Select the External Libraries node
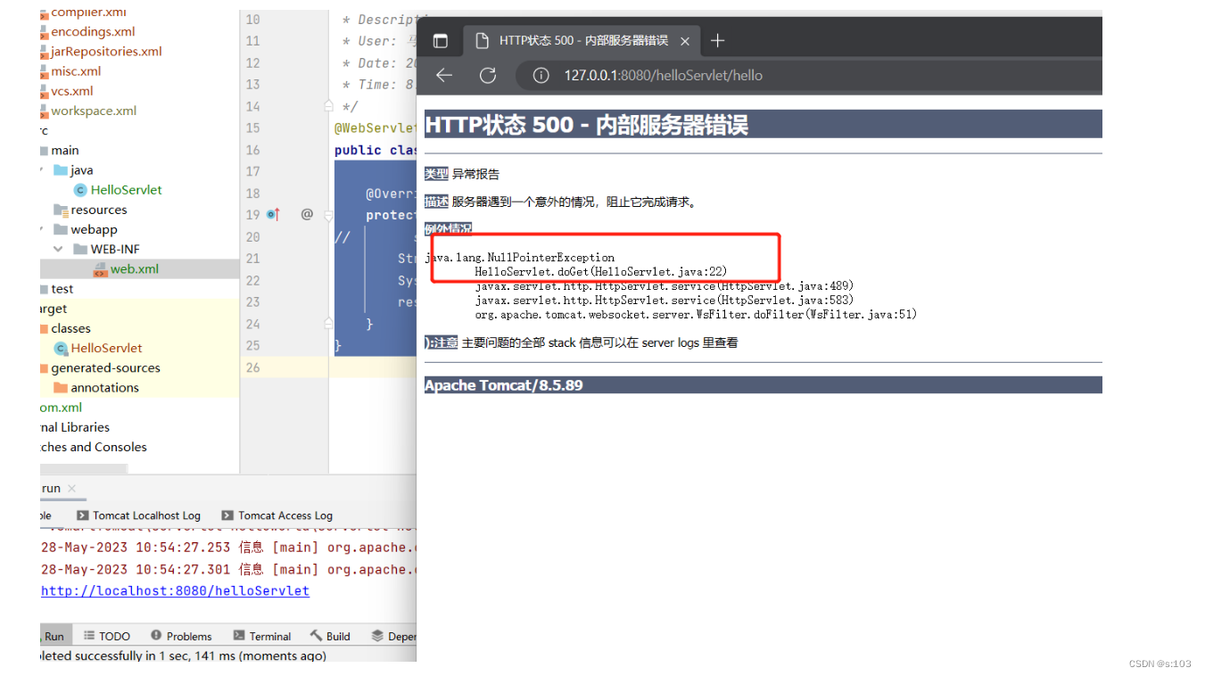The width and height of the screenshot is (1205, 676). pos(75,427)
